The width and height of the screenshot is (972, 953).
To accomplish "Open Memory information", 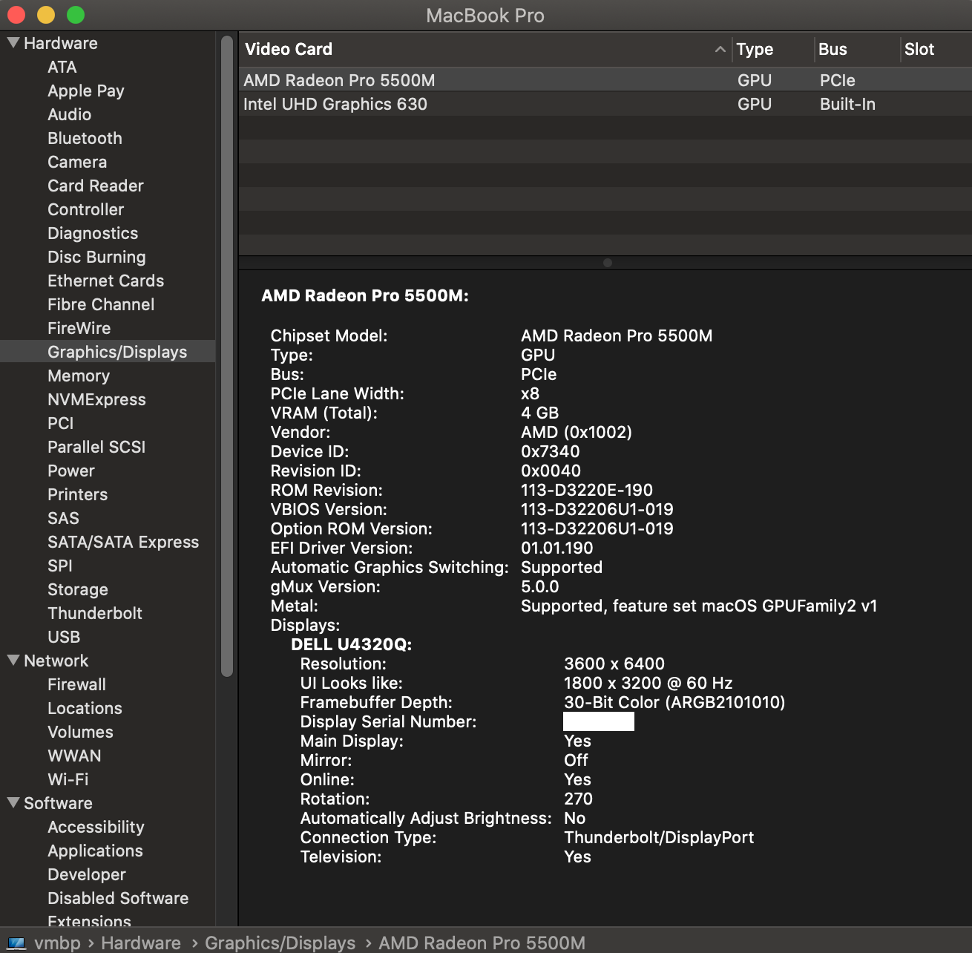I will [x=79, y=376].
